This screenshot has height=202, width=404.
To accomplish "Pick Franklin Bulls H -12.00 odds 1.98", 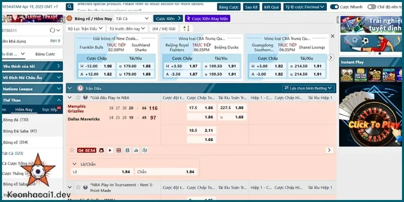I will 96,66.
